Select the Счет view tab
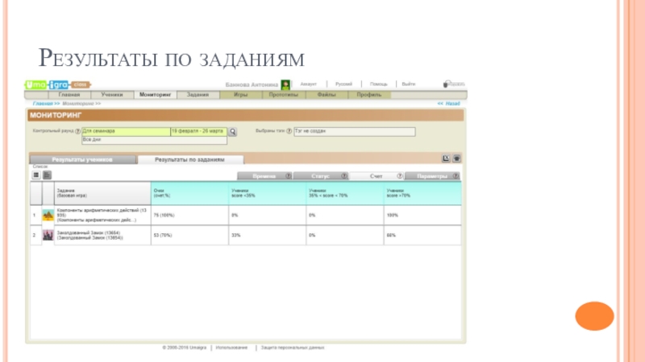This screenshot has width=645, height=362. (377, 176)
